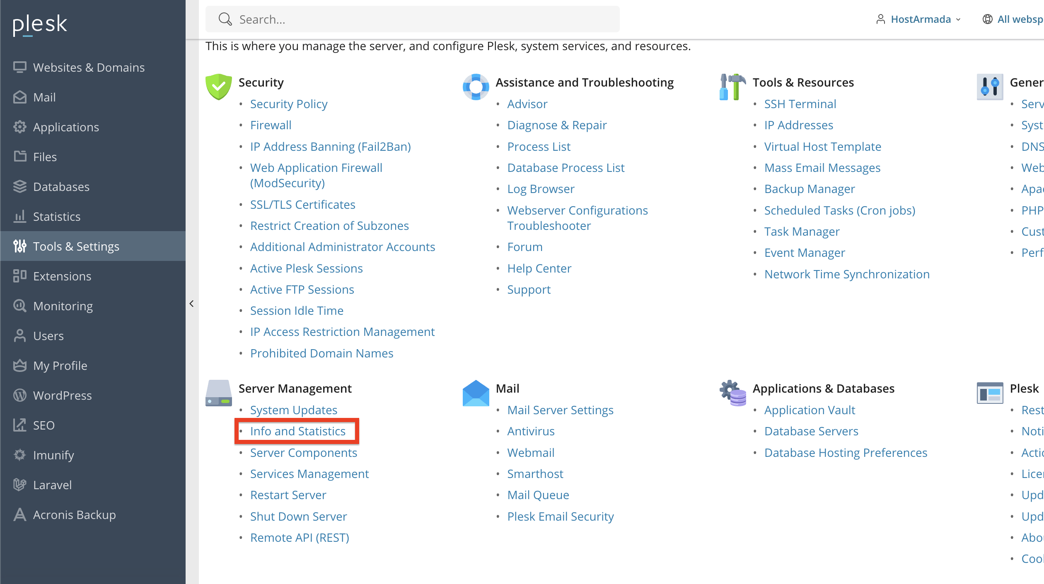
Task: Click the Mail section blue envelope icon
Action: (x=476, y=393)
